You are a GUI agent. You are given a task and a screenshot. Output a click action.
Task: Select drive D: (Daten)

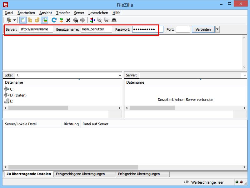[x=15, y=95]
